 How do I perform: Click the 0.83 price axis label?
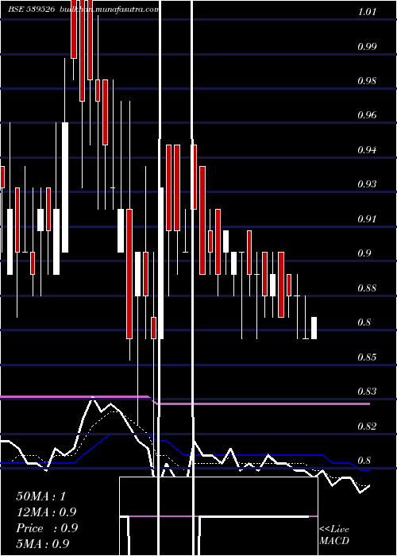(367, 392)
